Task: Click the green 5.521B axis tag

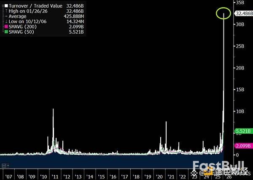Action: click(243, 131)
